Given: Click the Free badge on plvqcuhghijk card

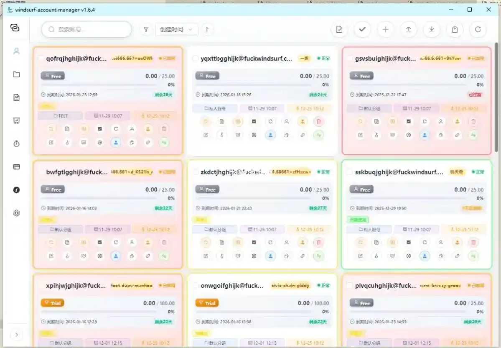Looking at the screenshot, I should [x=361, y=303].
